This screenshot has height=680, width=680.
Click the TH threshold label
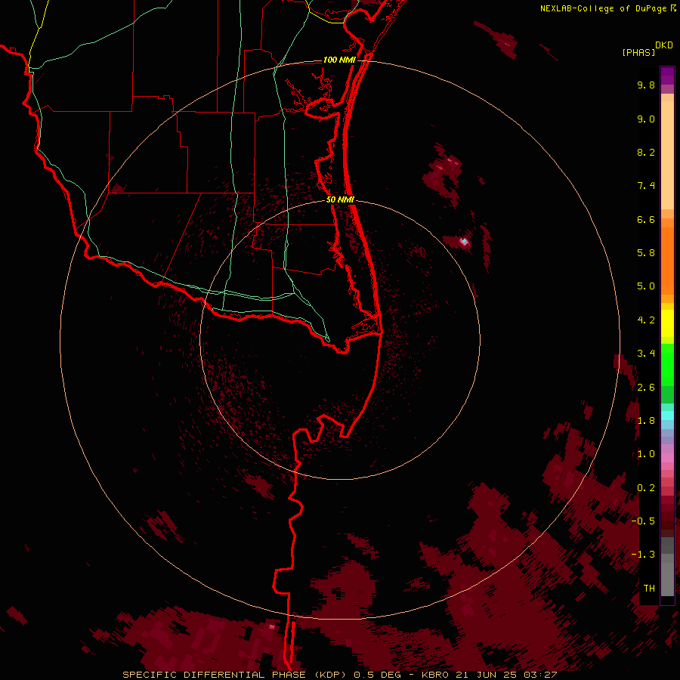point(649,589)
